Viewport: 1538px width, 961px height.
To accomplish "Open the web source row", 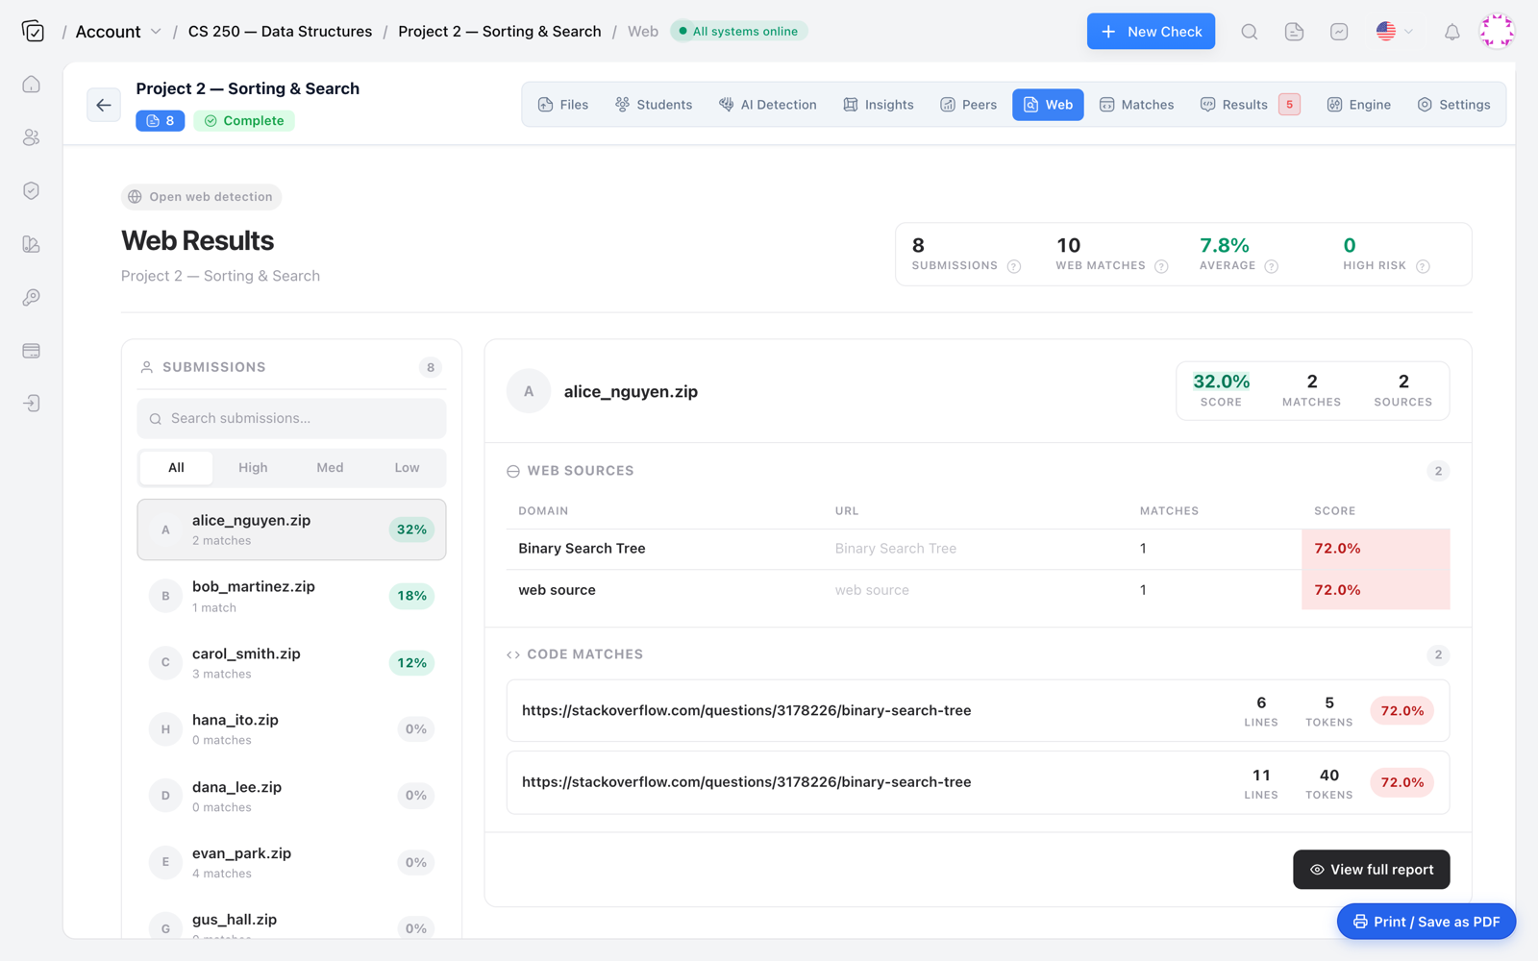I will tap(978, 590).
